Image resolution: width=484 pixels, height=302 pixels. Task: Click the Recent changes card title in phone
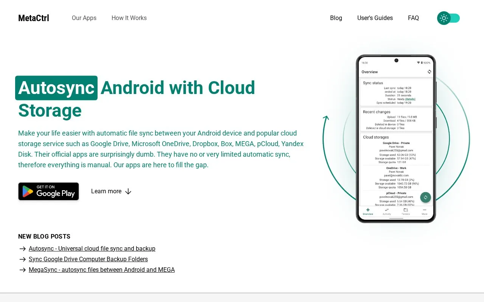point(377,112)
